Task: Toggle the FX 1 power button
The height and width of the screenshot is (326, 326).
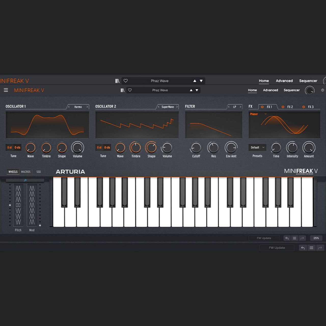Action: 262,107
